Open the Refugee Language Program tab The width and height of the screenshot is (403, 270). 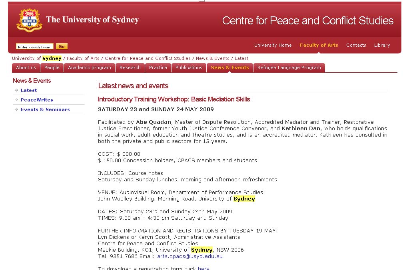(x=289, y=68)
